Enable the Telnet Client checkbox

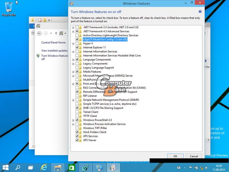[x=77, y=112]
